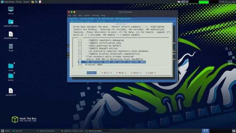Toggle cfg80211 wireless extensions compatibility
The height and width of the screenshot is (133, 236).
pyautogui.click(x=109, y=54)
